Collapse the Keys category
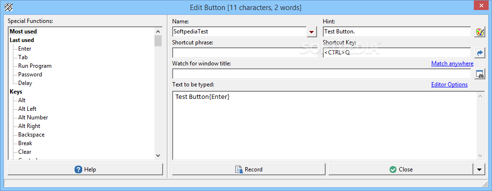The image size is (492, 191). (x=16, y=92)
